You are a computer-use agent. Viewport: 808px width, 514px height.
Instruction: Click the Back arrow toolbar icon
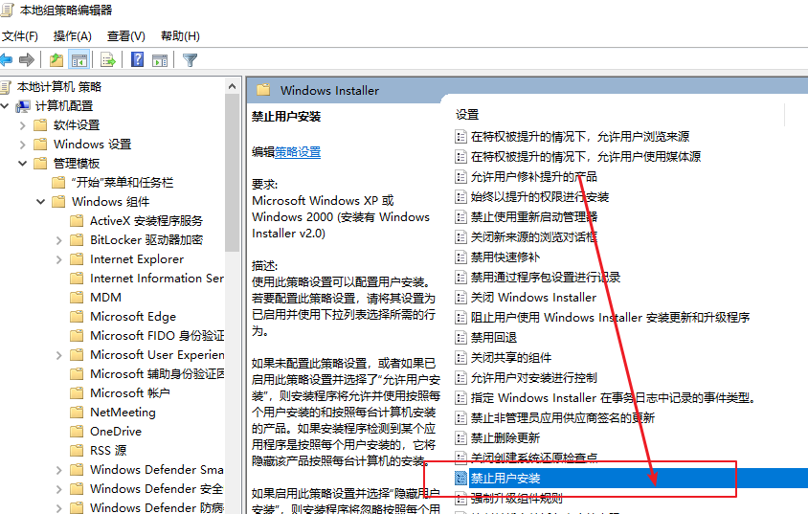pyautogui.click(x=8, y=60)
